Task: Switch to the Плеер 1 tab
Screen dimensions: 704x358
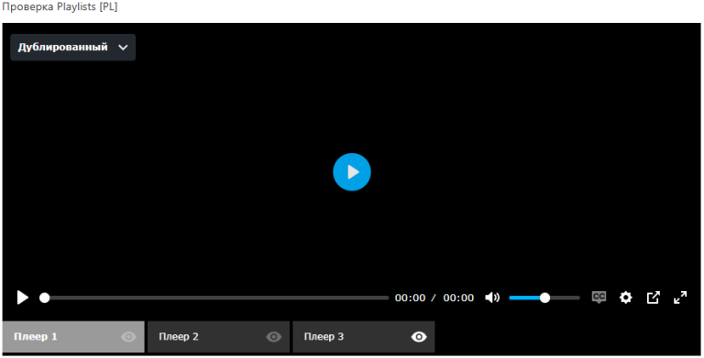Action: point(73,336)
